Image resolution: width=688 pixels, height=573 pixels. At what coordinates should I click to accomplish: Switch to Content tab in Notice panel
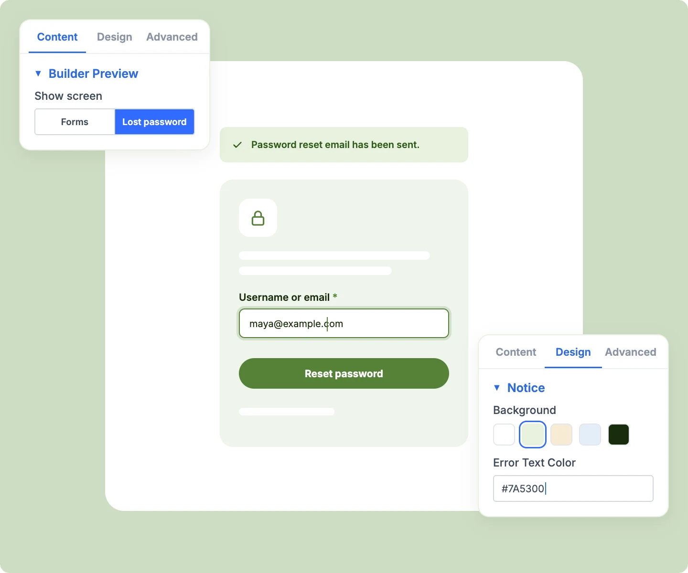click(516, 352)
